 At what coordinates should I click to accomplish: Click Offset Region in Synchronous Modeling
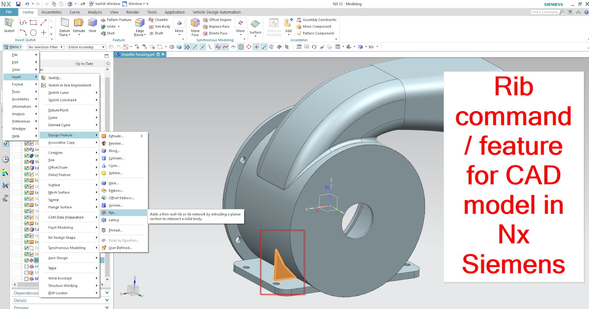[x=217, y=20]
